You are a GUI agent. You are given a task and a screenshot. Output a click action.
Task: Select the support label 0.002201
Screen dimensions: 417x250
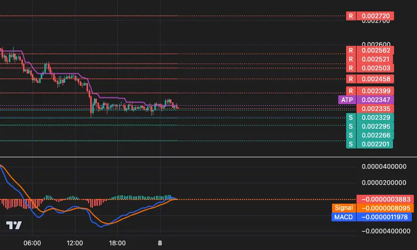370,144
